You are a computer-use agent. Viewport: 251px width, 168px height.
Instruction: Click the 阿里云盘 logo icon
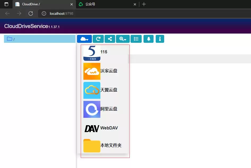(x=92, y=109)
